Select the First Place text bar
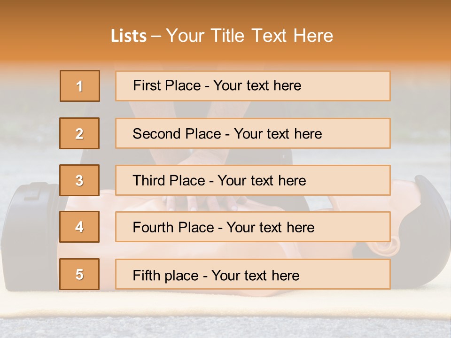The image size is (451, 338). click(x=253, y=86)
